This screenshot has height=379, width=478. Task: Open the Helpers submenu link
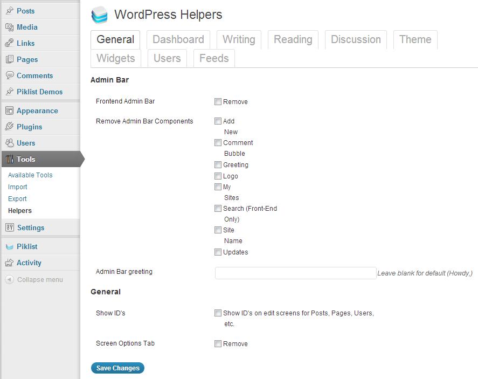click(20, 211)
